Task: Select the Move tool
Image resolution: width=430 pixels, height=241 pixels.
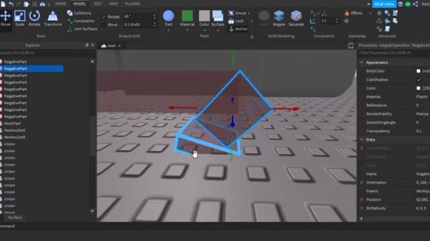Action: point(5,18)
